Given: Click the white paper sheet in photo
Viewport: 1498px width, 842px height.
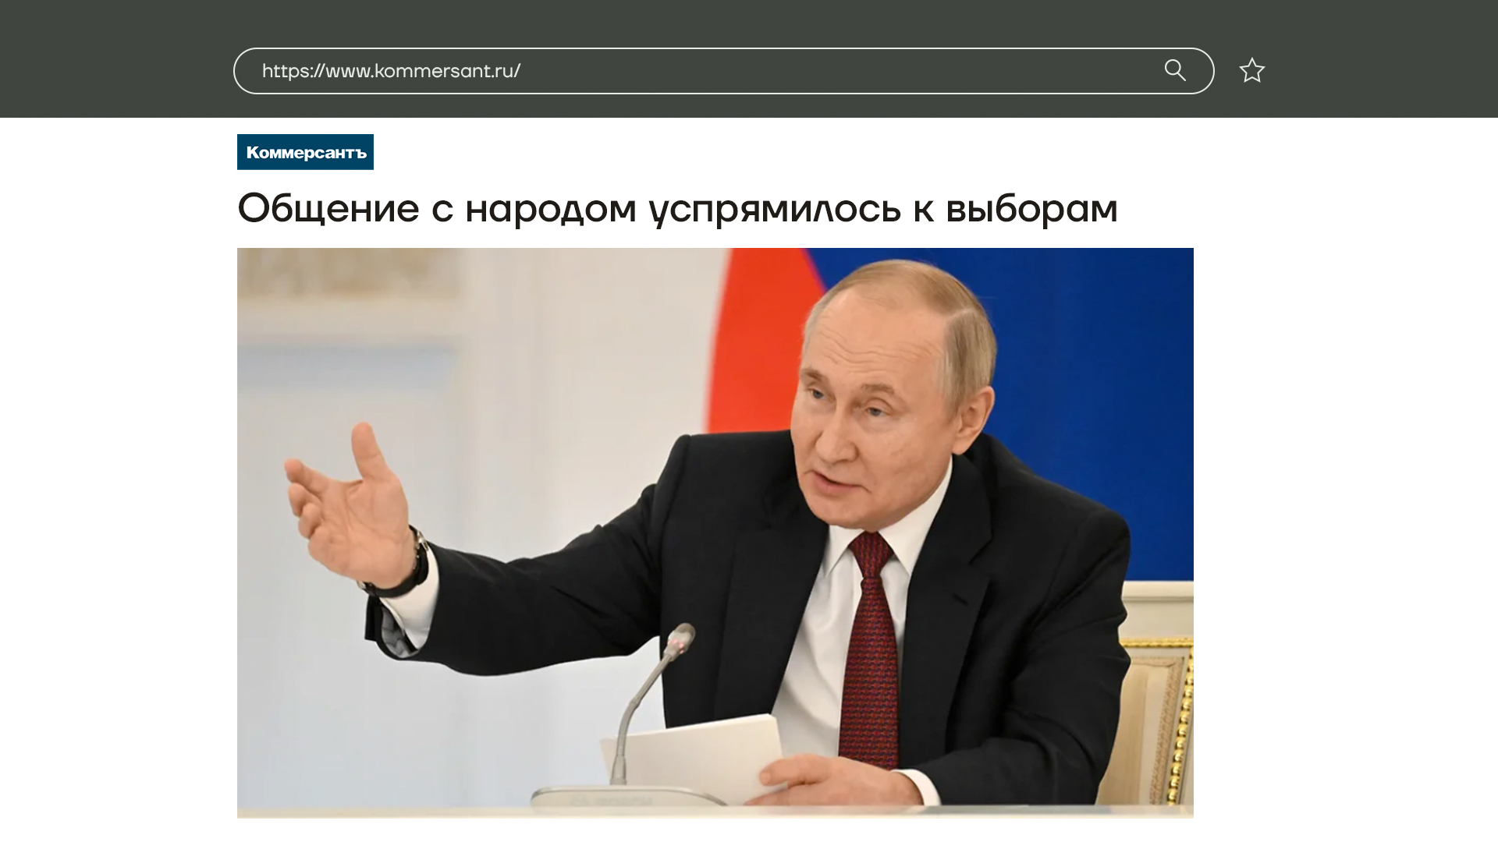Looking at the screenshot, I should click(702, 752).
